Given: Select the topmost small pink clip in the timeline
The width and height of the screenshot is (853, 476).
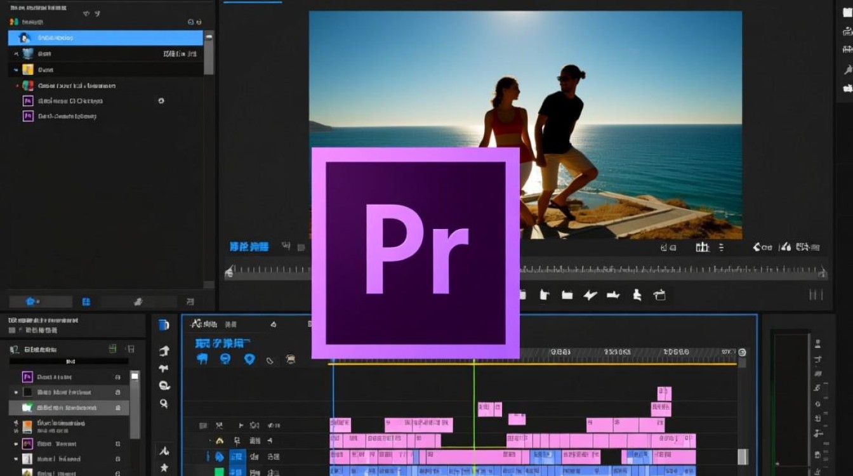Looking at the screenshot, I should tap(664, 393).
